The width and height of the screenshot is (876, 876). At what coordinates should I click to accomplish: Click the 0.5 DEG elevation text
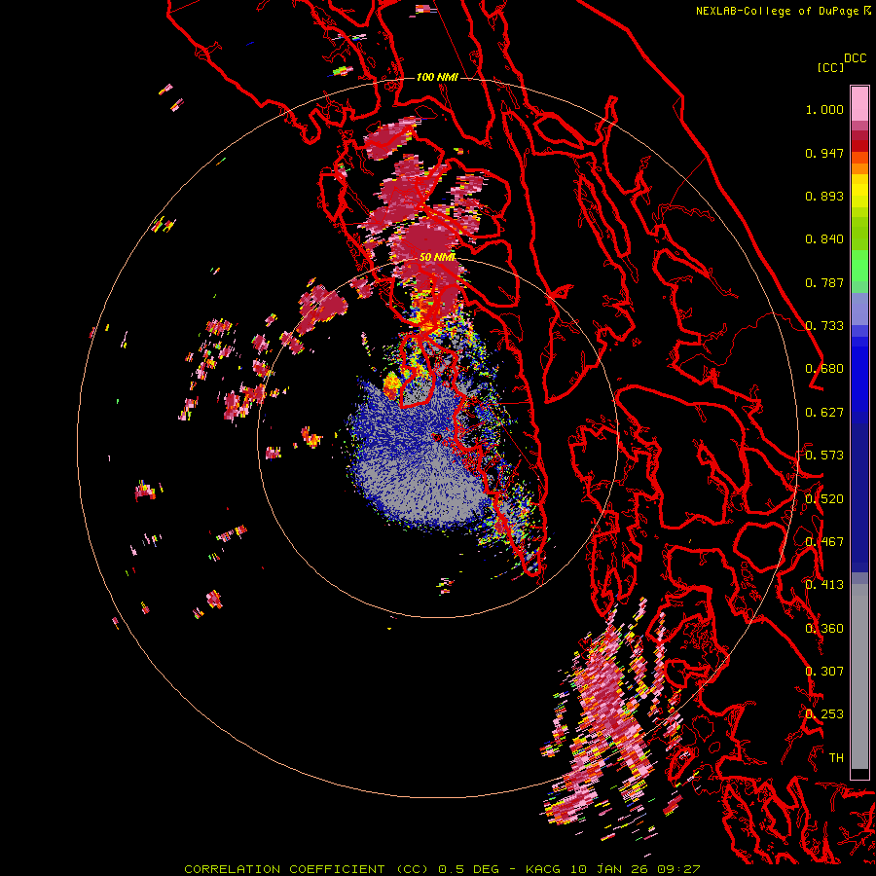tap(468, 869)
